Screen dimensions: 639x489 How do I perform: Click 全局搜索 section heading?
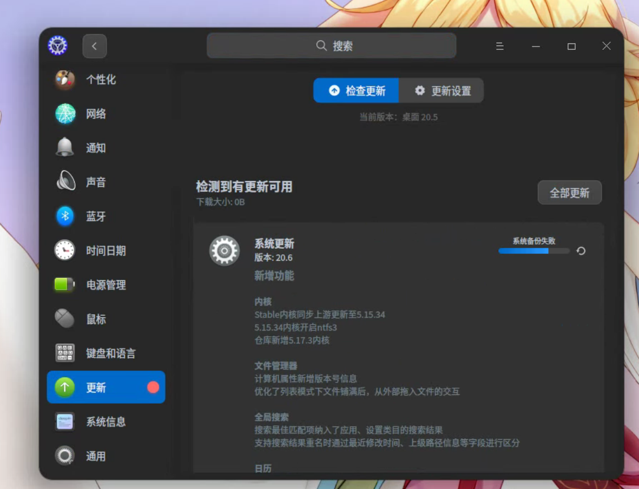coord(272,417)
